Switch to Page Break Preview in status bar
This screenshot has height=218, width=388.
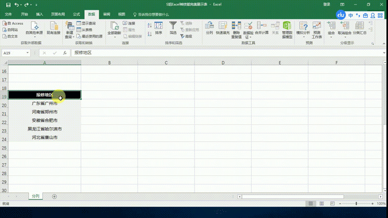coord(333,204)
